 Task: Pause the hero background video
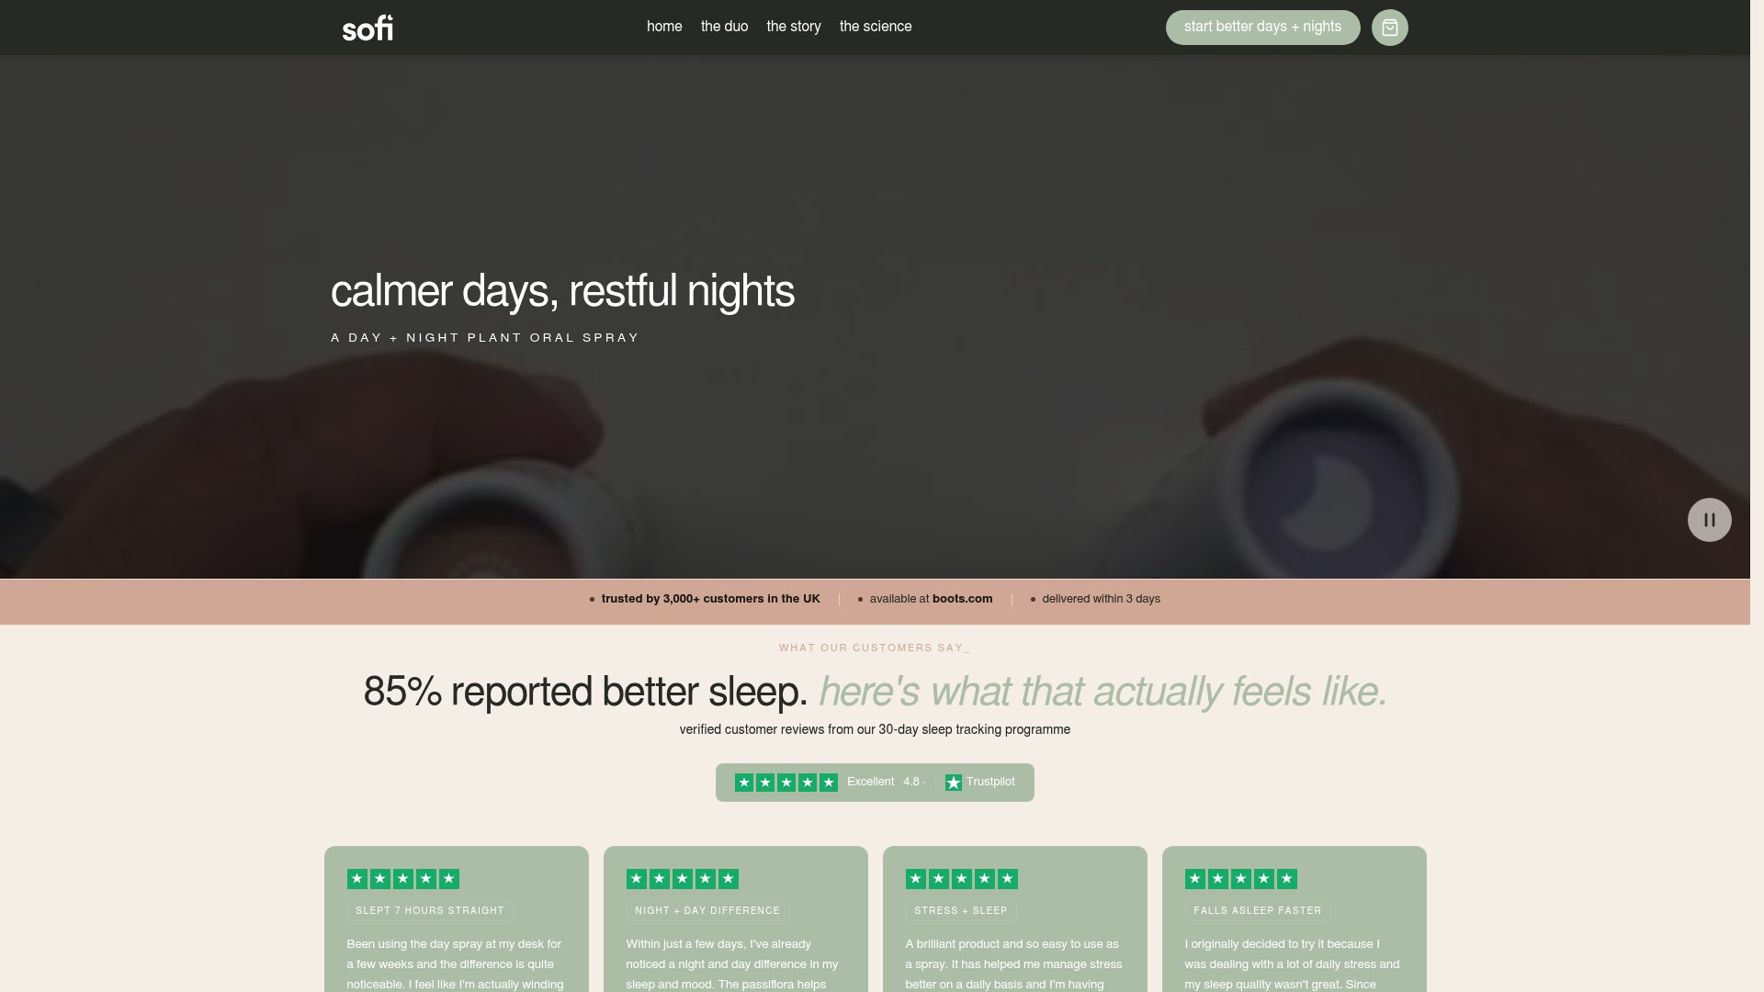[1709, 520]
